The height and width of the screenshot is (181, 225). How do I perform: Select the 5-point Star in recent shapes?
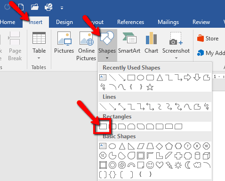[x=150, y=87]
